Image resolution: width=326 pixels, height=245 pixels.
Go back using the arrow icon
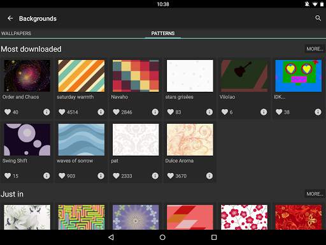point(10,19)
